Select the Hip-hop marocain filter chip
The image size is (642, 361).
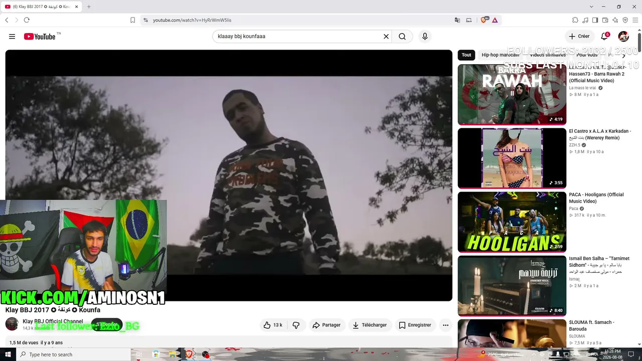(500, 55)
